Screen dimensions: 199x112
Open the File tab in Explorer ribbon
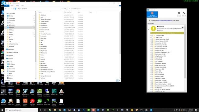point(7,6)
